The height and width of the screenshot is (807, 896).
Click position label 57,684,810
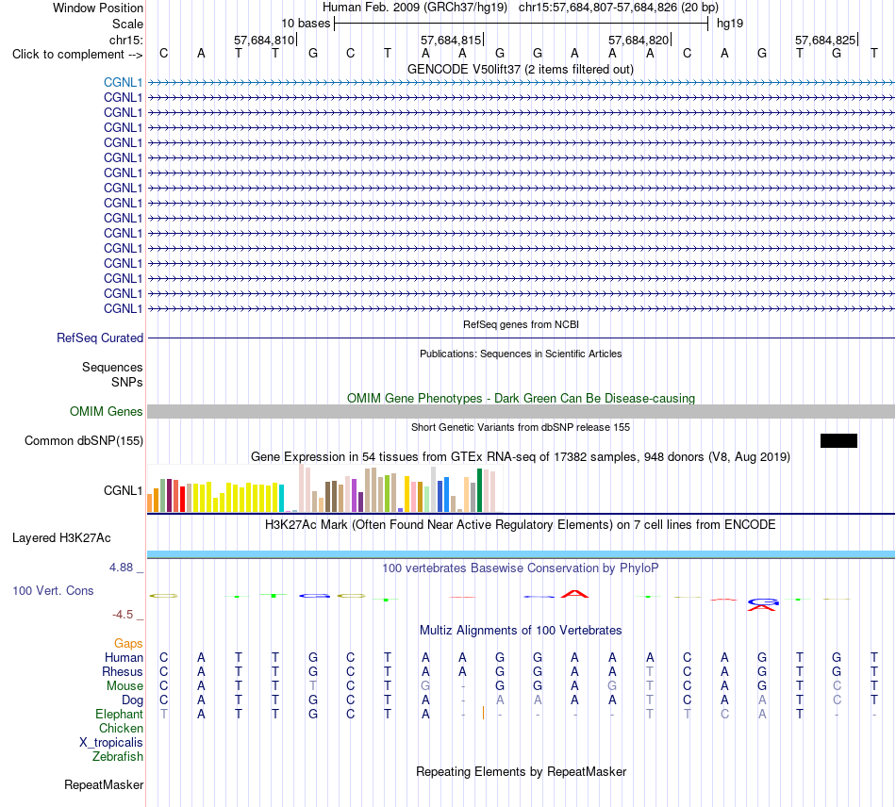(x=264, y=40)
